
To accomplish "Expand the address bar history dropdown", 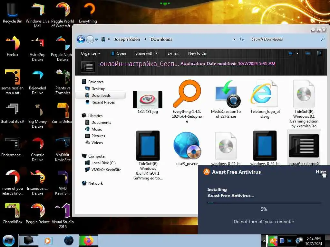I will coord(234,39).
